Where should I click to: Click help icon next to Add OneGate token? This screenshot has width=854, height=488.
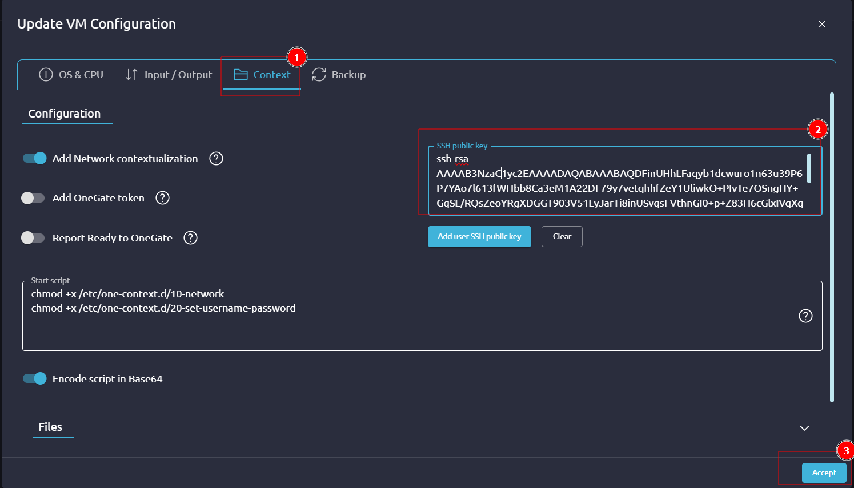point(163,198)
